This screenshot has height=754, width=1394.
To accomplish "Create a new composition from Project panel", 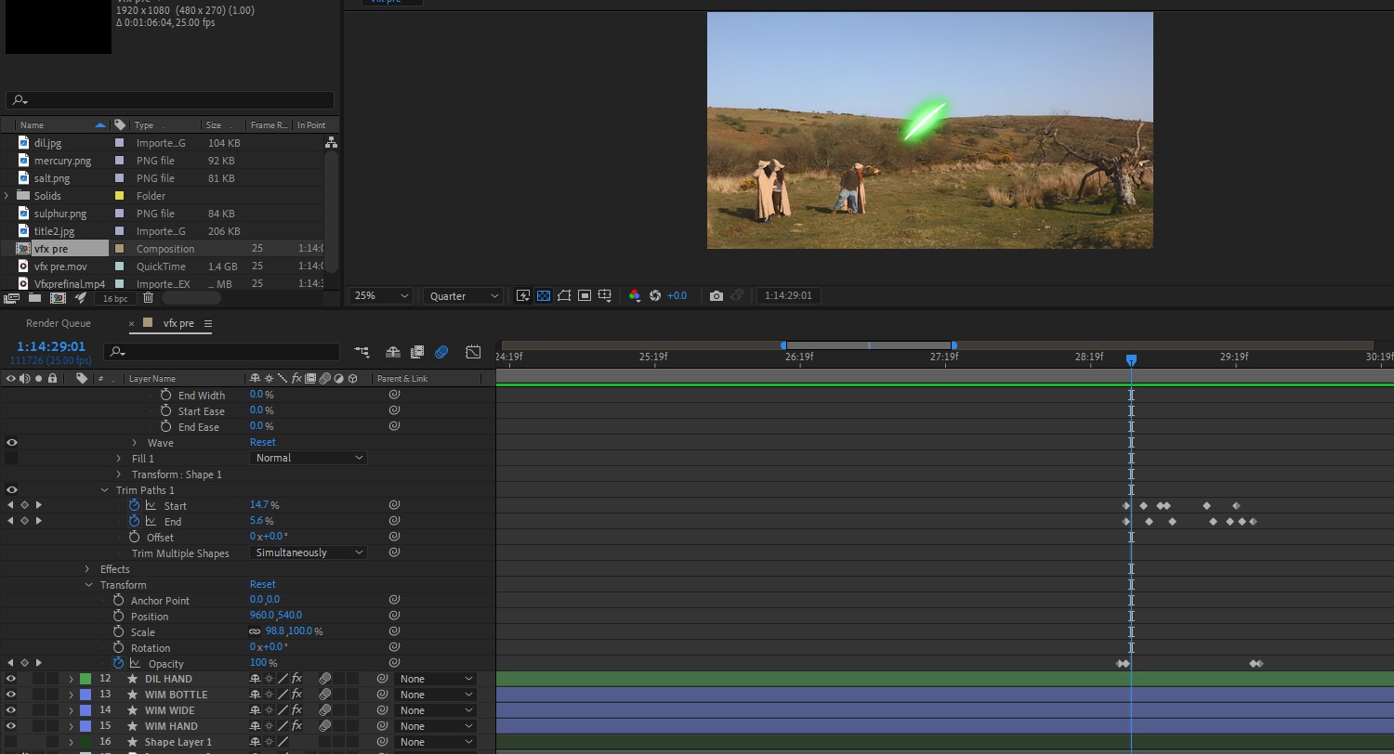I will [58, 298].
